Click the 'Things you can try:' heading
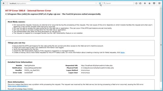This screenshot has width=163, height=91. [x=17, y=43]
